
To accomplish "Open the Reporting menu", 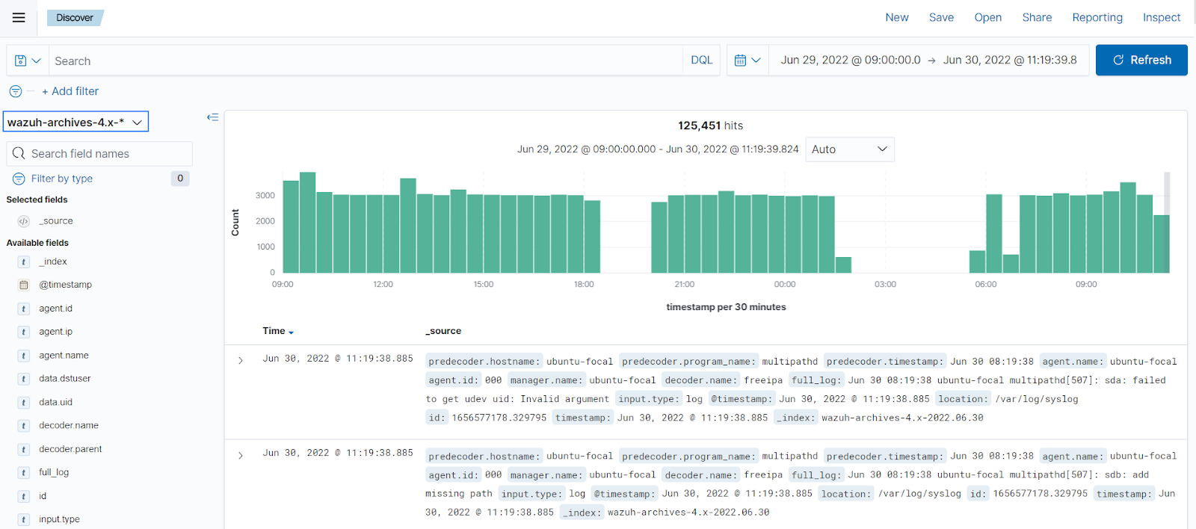I will 1097,17.
